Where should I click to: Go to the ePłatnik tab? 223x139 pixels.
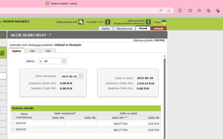click(x=159, y=28)
